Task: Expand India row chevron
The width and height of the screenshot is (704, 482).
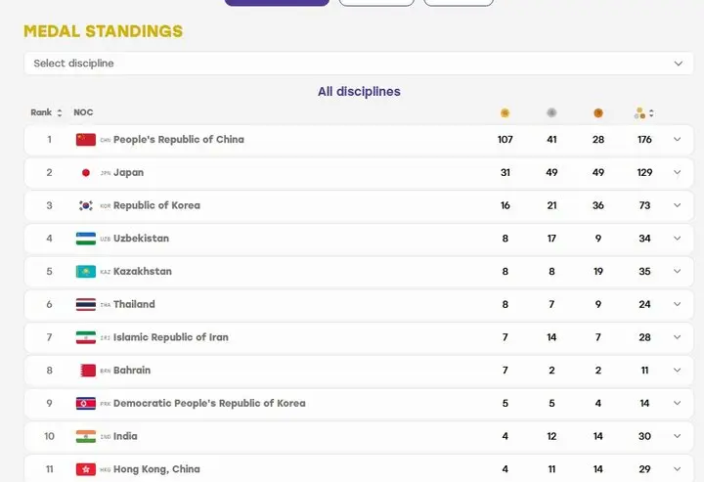Action: 677,436
